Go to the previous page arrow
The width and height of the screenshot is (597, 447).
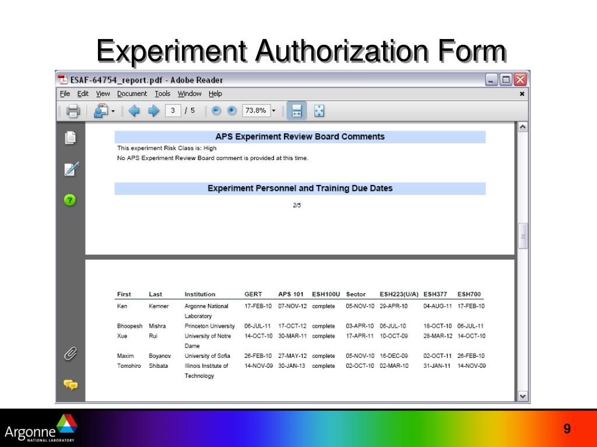134,111
